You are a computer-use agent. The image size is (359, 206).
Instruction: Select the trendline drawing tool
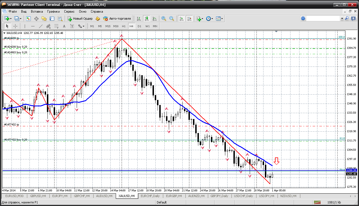point(41,26)
